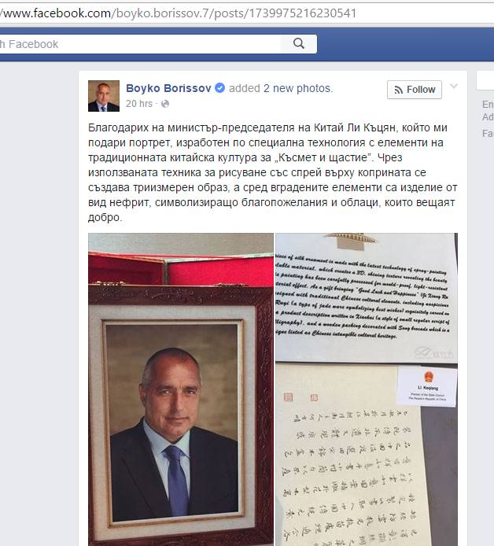The image size is (494, 546).
Task: Click the blue Facebook top bar
Action: (404, 44)
